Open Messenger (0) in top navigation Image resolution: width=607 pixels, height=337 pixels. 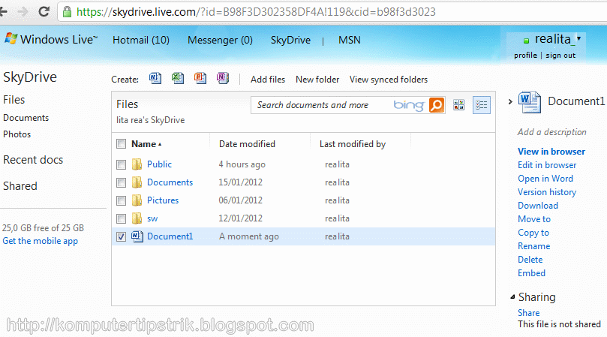point(220,40)
